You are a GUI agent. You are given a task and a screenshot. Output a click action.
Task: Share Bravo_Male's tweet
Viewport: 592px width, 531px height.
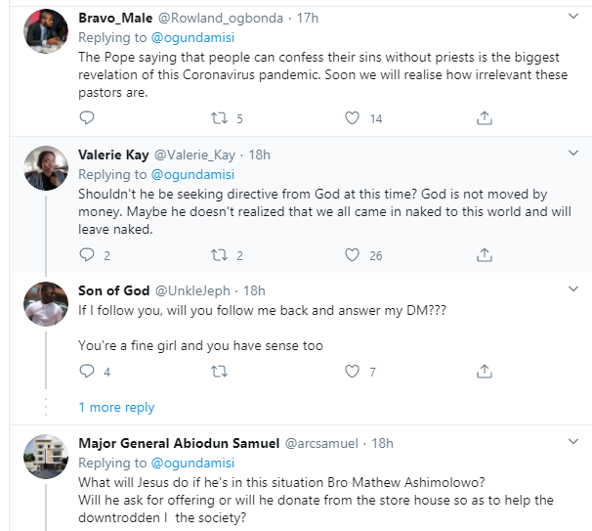(484, 118)
